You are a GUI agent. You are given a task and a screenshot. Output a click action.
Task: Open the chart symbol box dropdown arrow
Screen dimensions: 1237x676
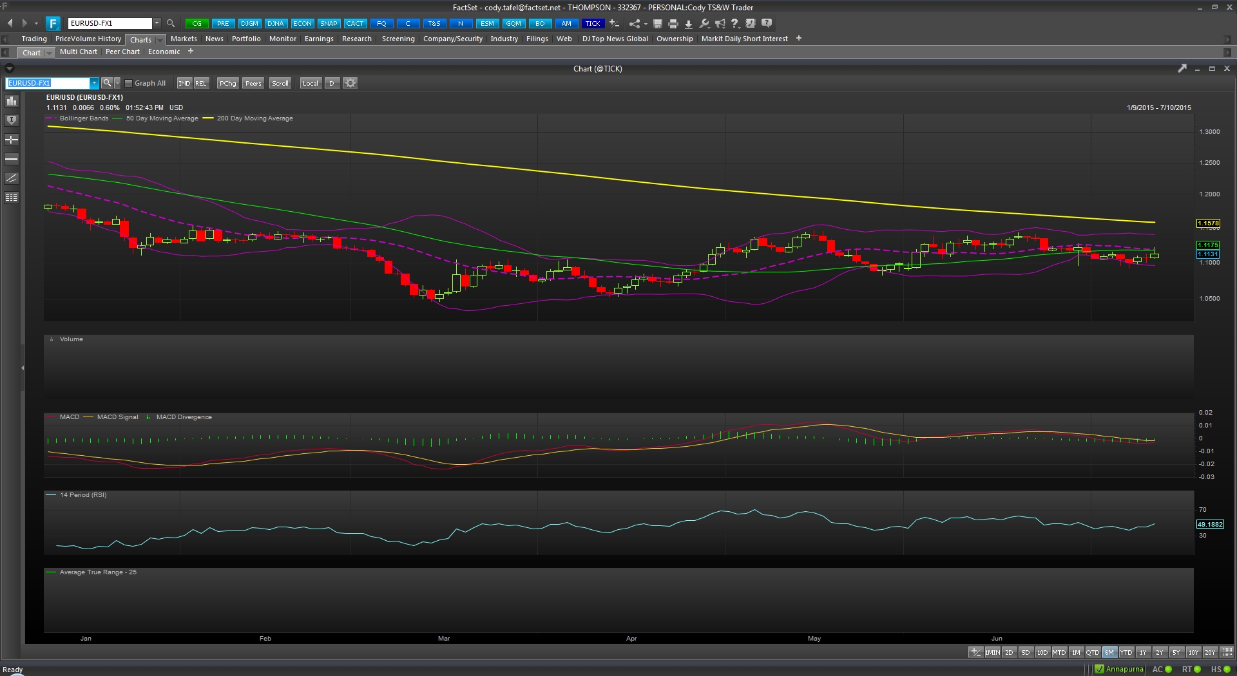click(94, 83)
